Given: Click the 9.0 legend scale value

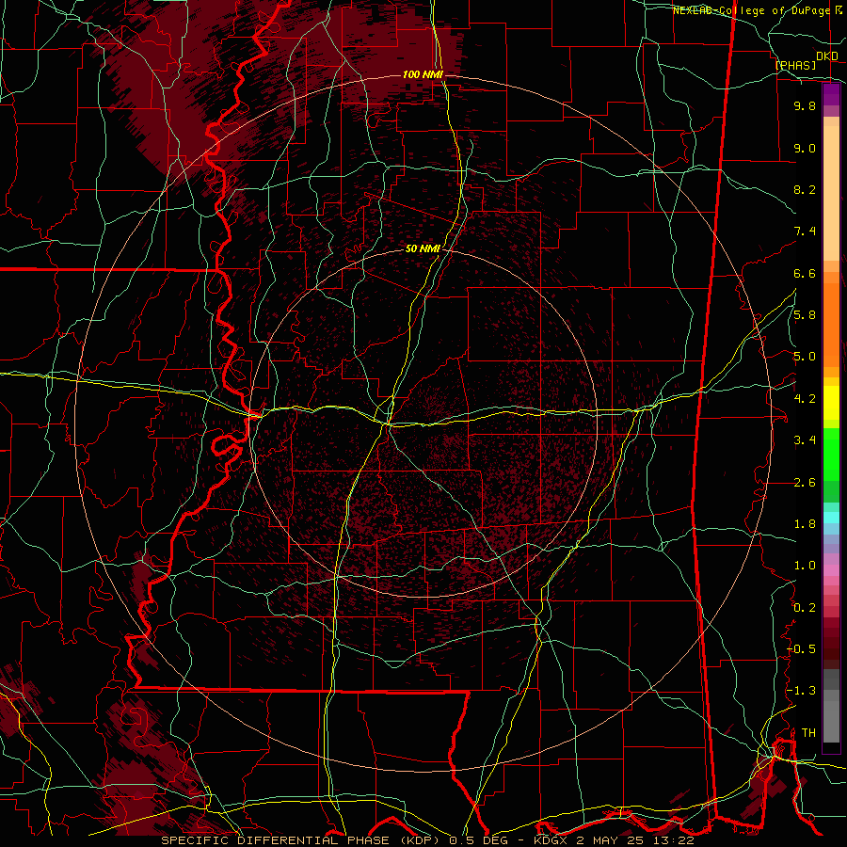Looking at the screenshot, I should click(x=805, y=148).
